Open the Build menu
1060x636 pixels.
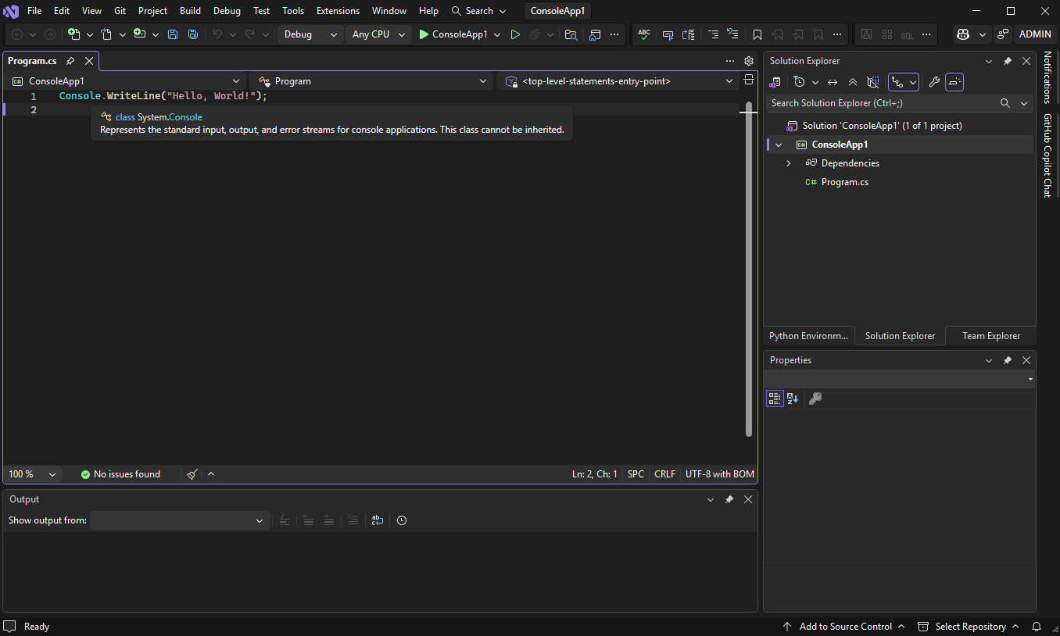[190, 10]
